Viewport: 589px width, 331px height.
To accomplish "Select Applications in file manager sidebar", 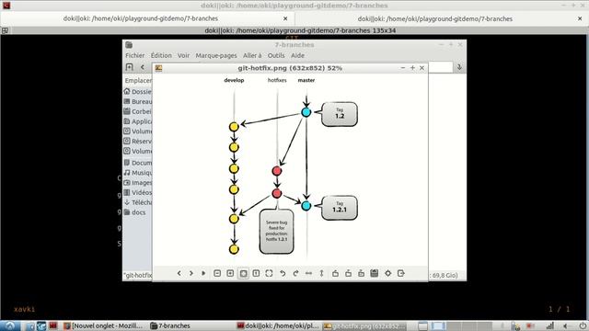I will click(x=137, y=121).
